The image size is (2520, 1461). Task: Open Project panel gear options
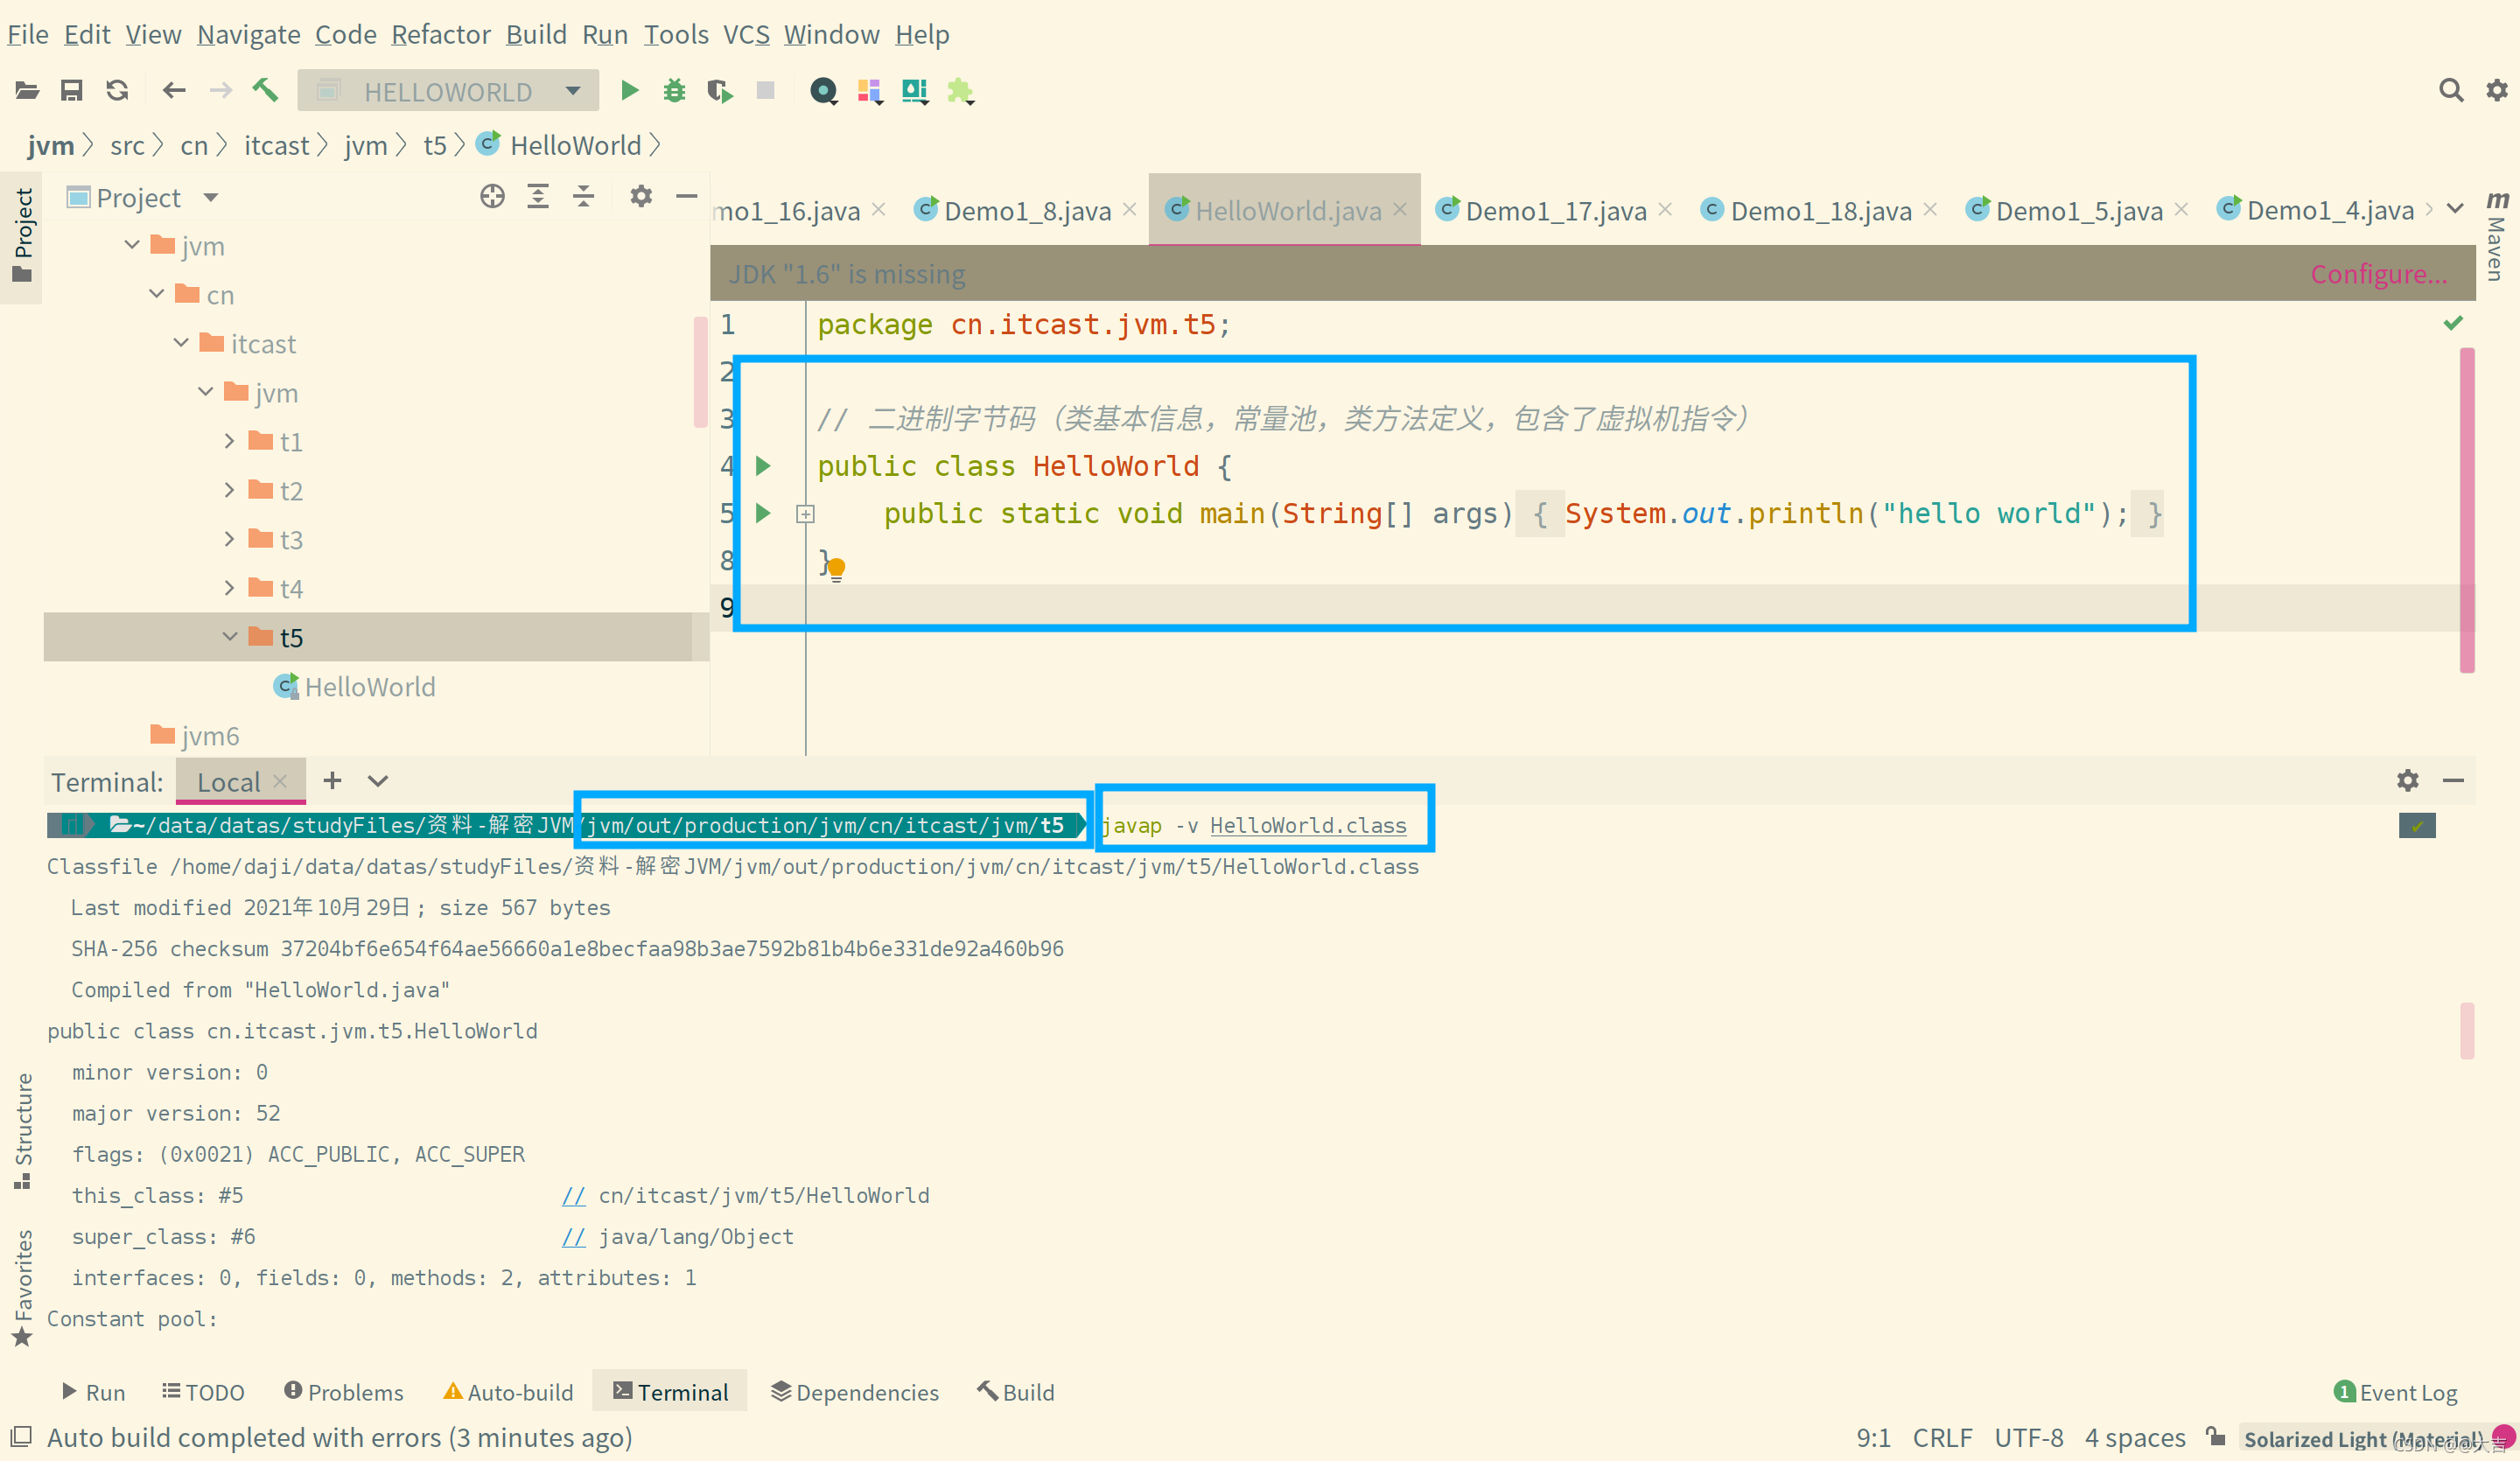pos(641,196)
